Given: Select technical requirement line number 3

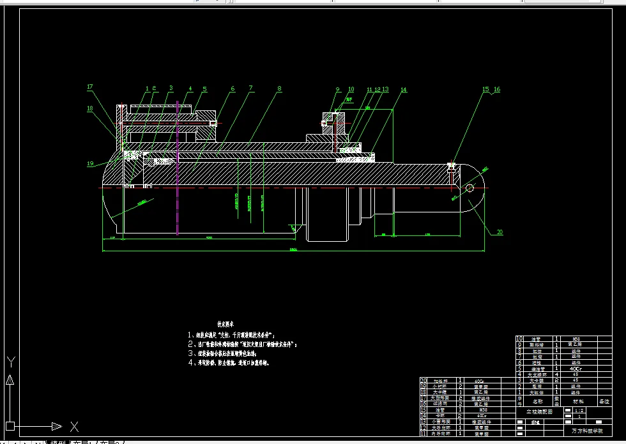Looking at the screenshot, I should tap(222, 353).
